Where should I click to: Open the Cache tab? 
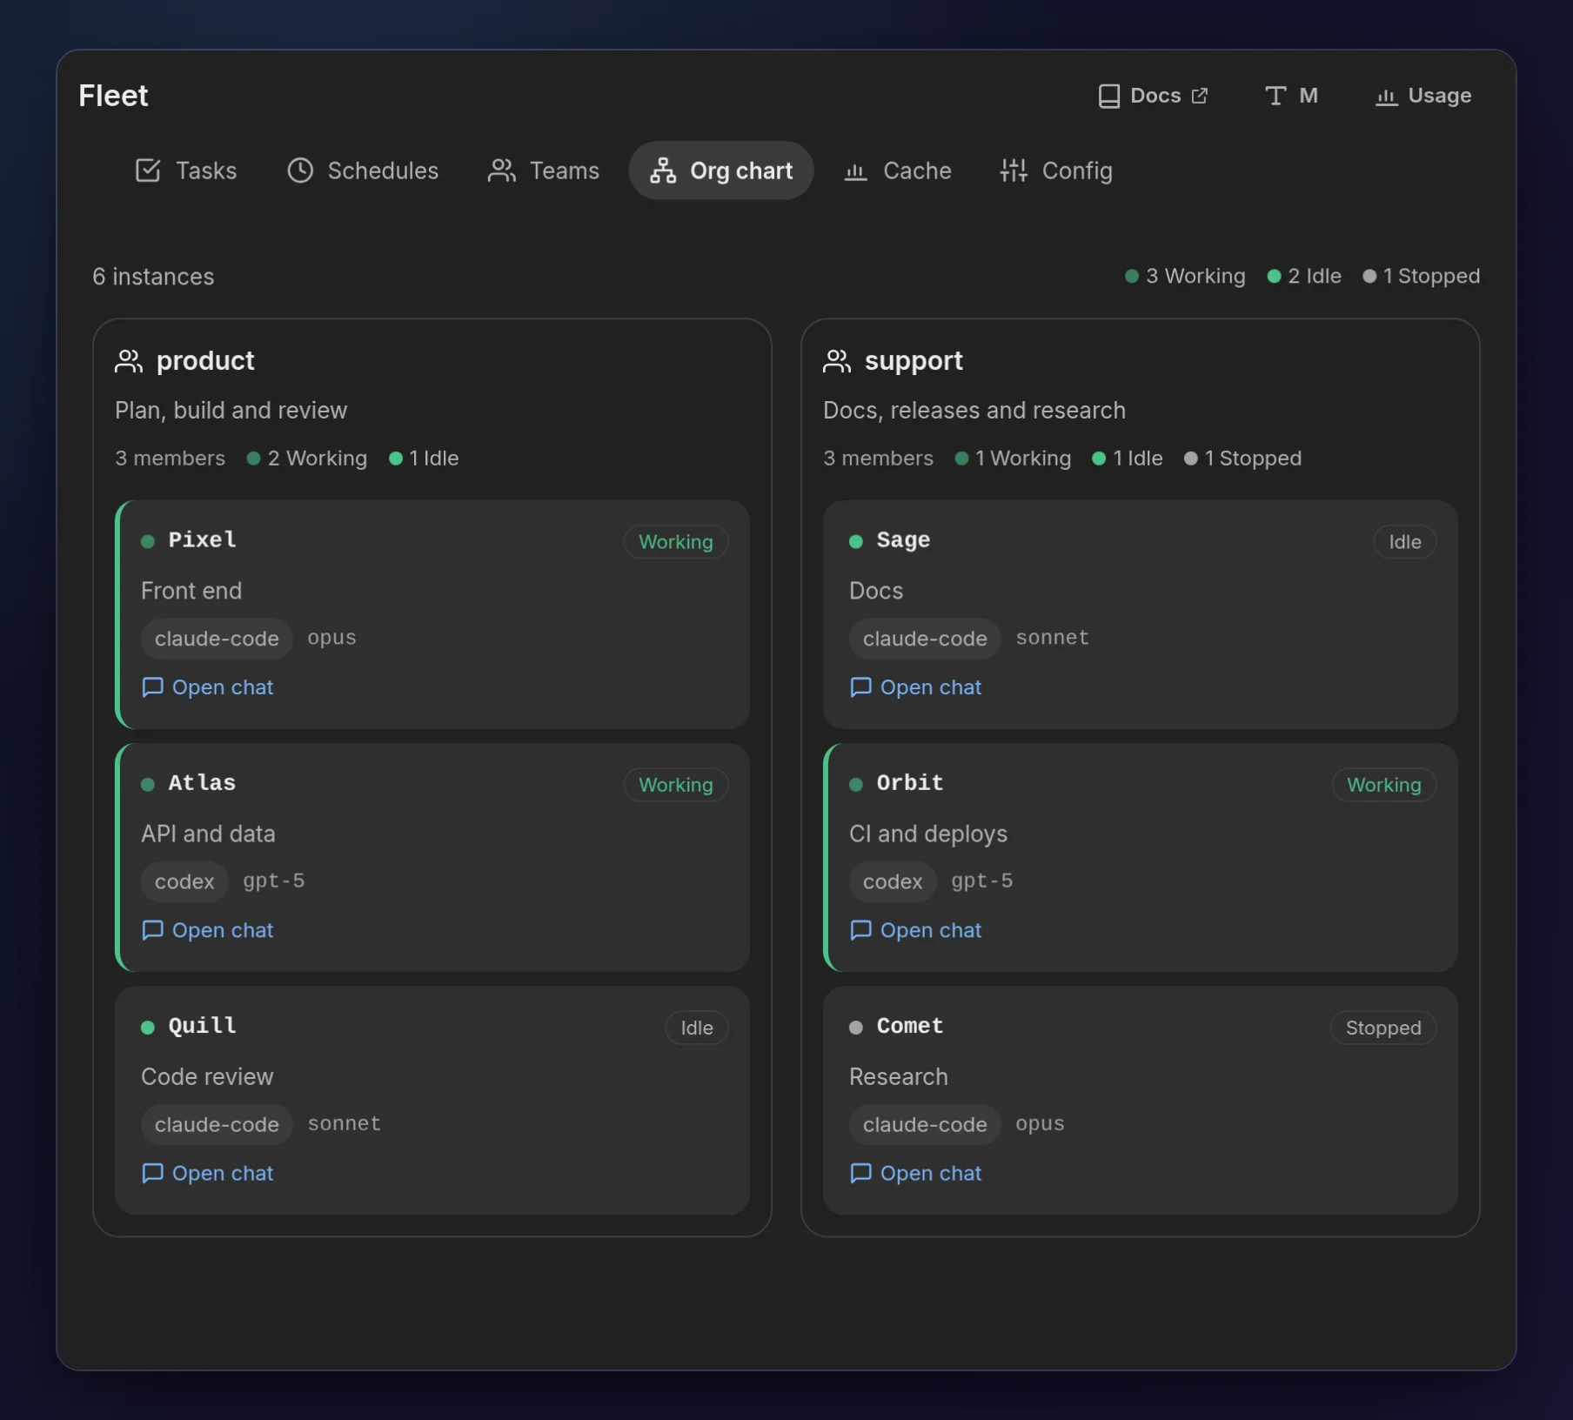point(898,171)
